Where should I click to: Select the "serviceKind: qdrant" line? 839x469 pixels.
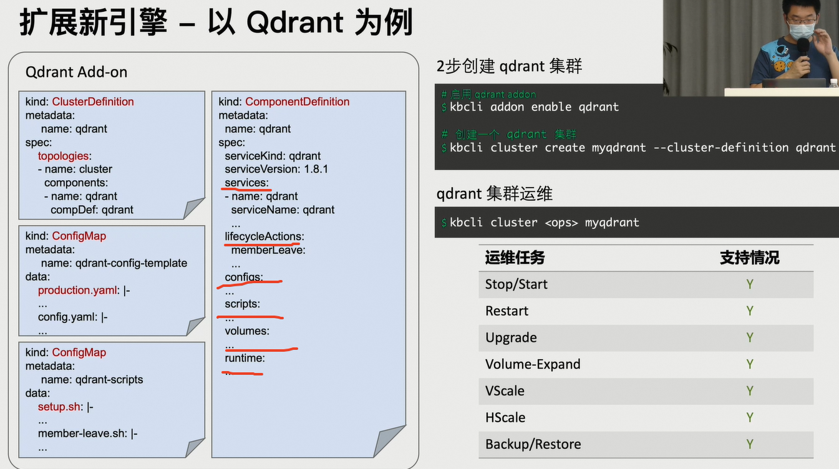(x=273, y=156)
